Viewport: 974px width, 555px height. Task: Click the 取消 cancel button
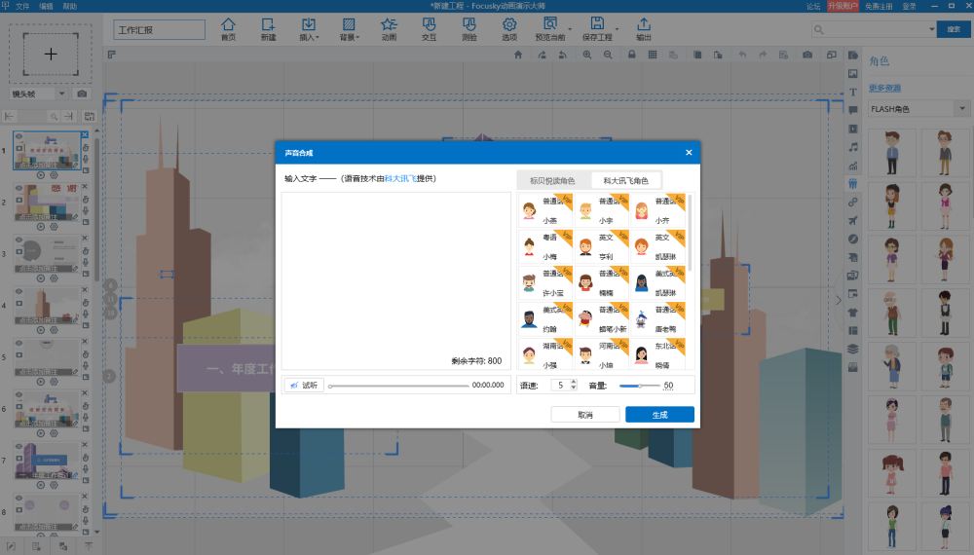(x=585, y=415)
